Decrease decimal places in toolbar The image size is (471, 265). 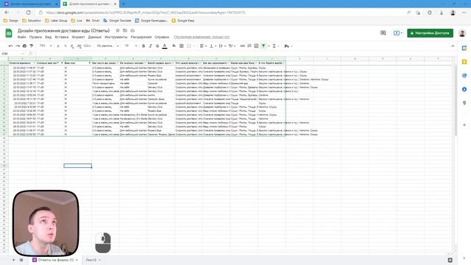(72, 46)
